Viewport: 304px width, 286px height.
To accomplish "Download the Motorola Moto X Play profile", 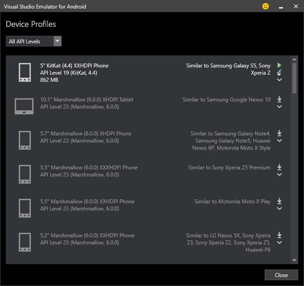I will (x=279, y=201).
